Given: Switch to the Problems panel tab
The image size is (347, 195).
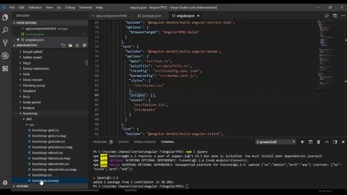Looking at the screenshot, I should coord(102,142).
